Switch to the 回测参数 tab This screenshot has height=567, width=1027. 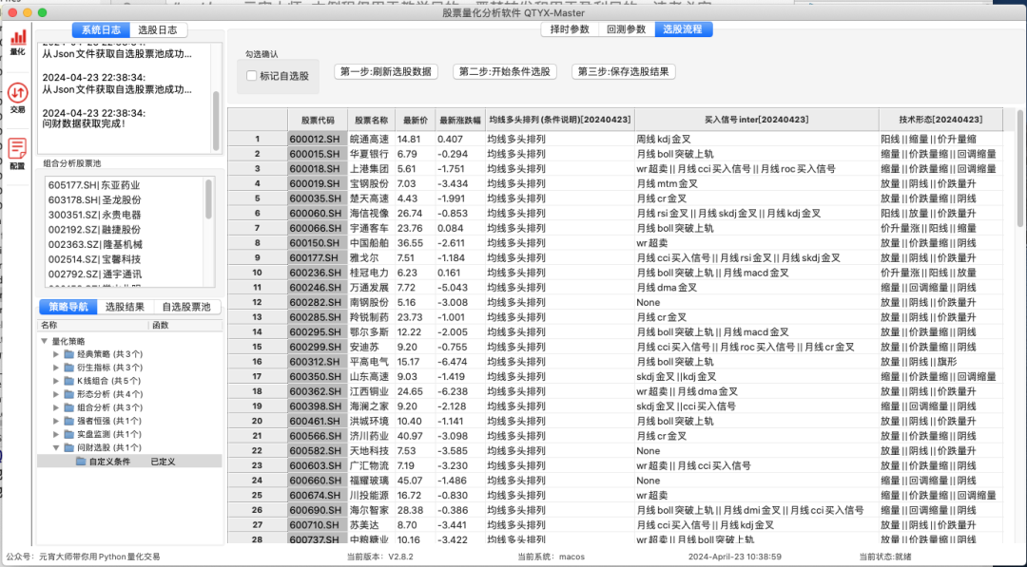point(626,29)
